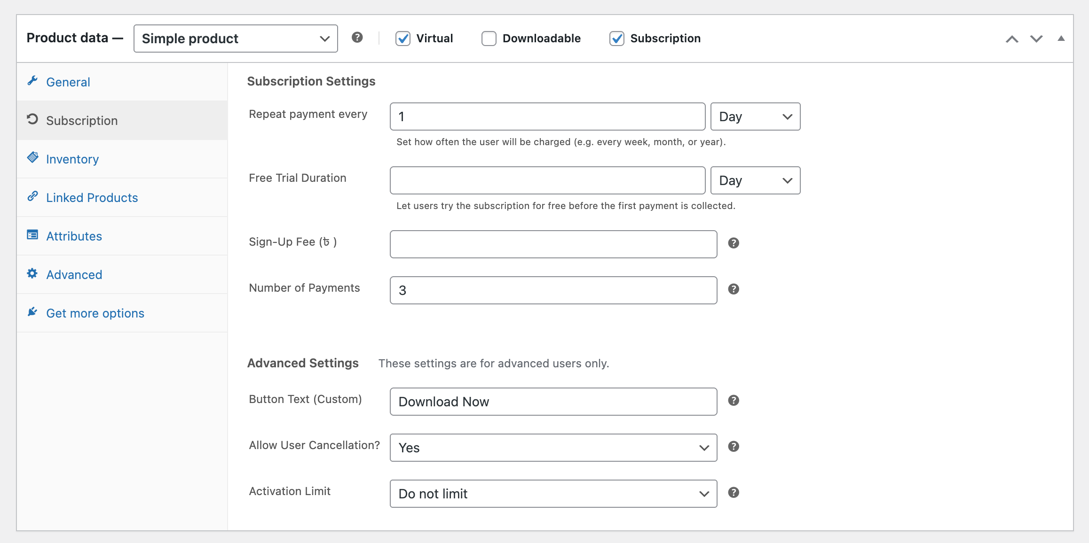
Task: Show the Attributes tab
Action: pos(122,236)
